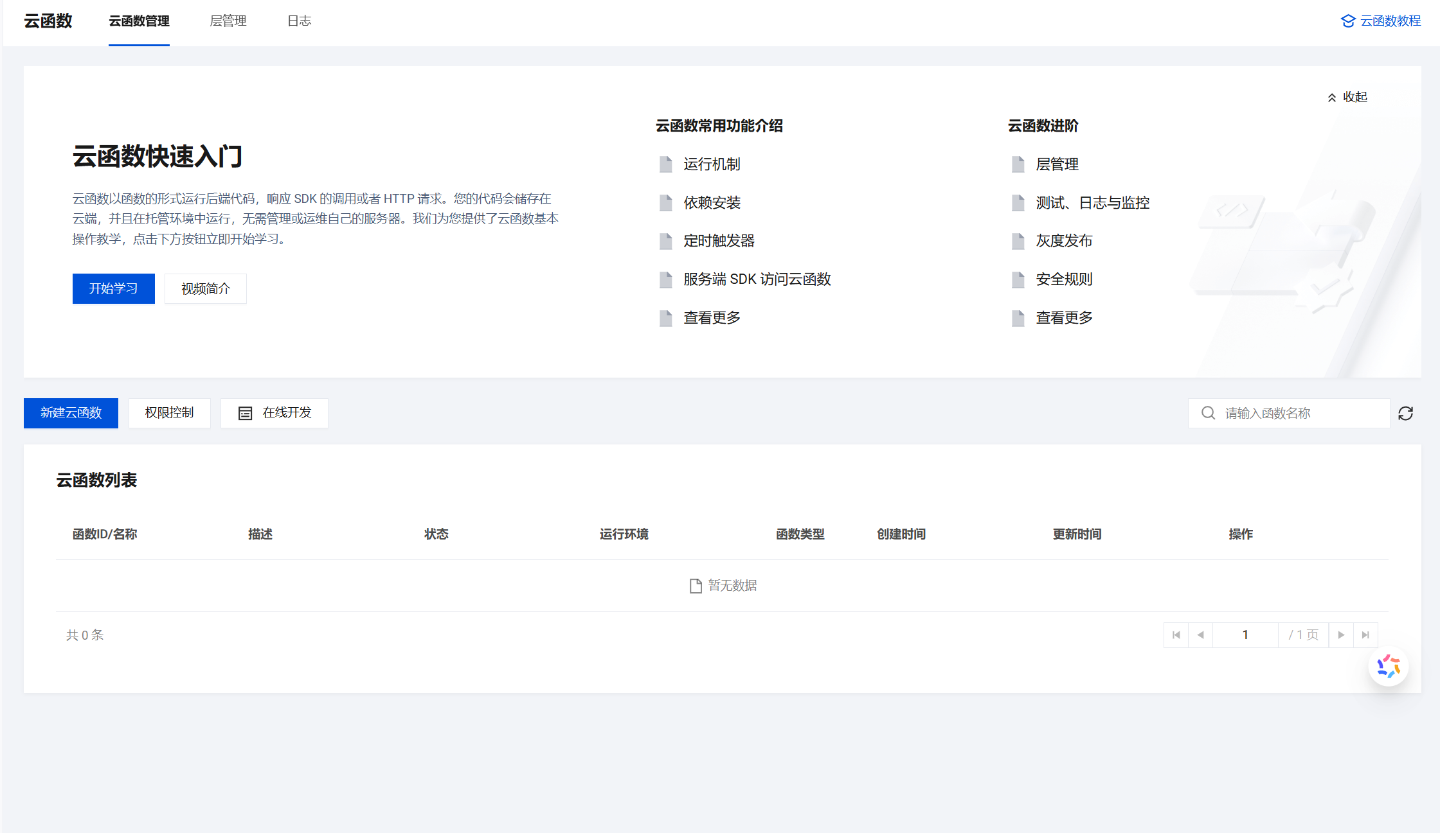The height and width of the screenshot is (833, 1440).
Task: Click the 新建云函数 button
Action: (71, 413)
